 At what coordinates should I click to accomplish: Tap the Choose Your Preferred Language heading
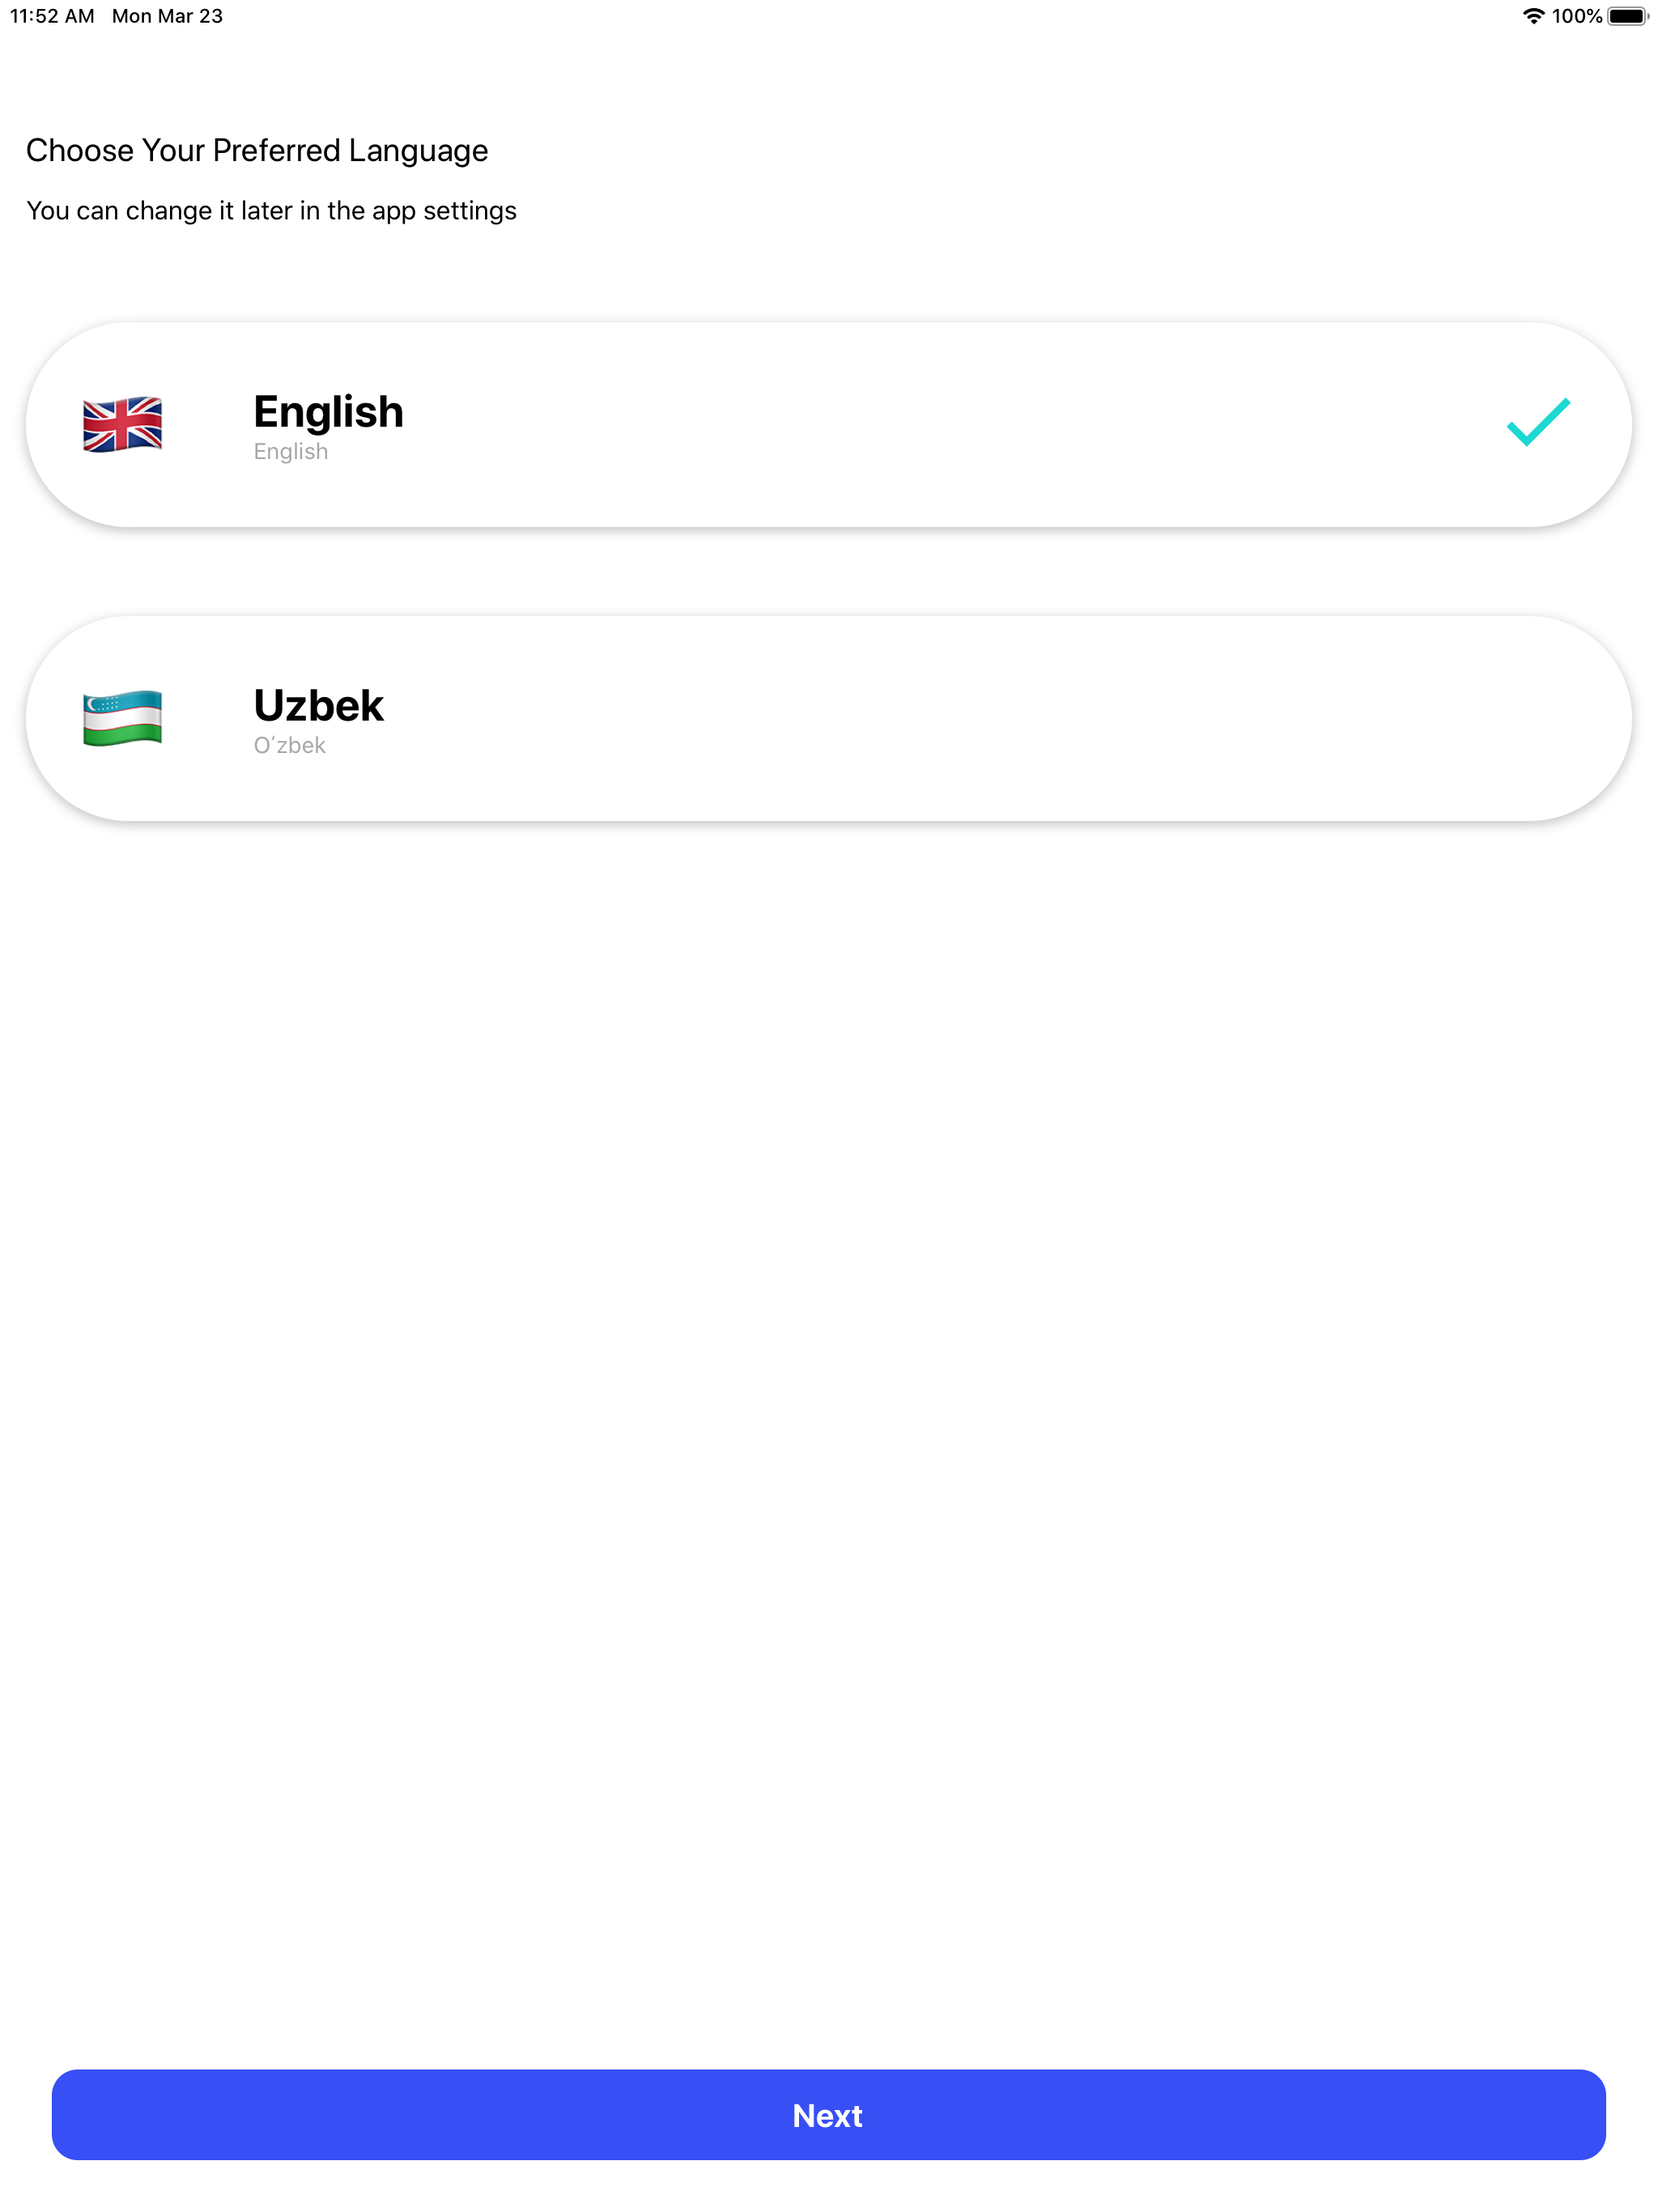point(258,150)
